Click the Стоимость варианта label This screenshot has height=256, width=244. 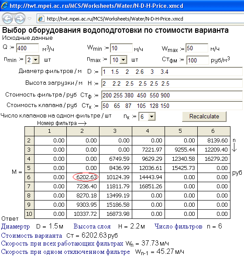pos(31,235)
